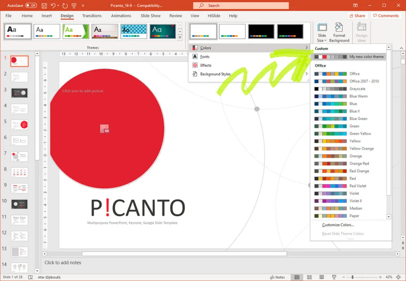Switch to the Transitions tab
Viewport: 406px width, 281px height.
[92, 16]
